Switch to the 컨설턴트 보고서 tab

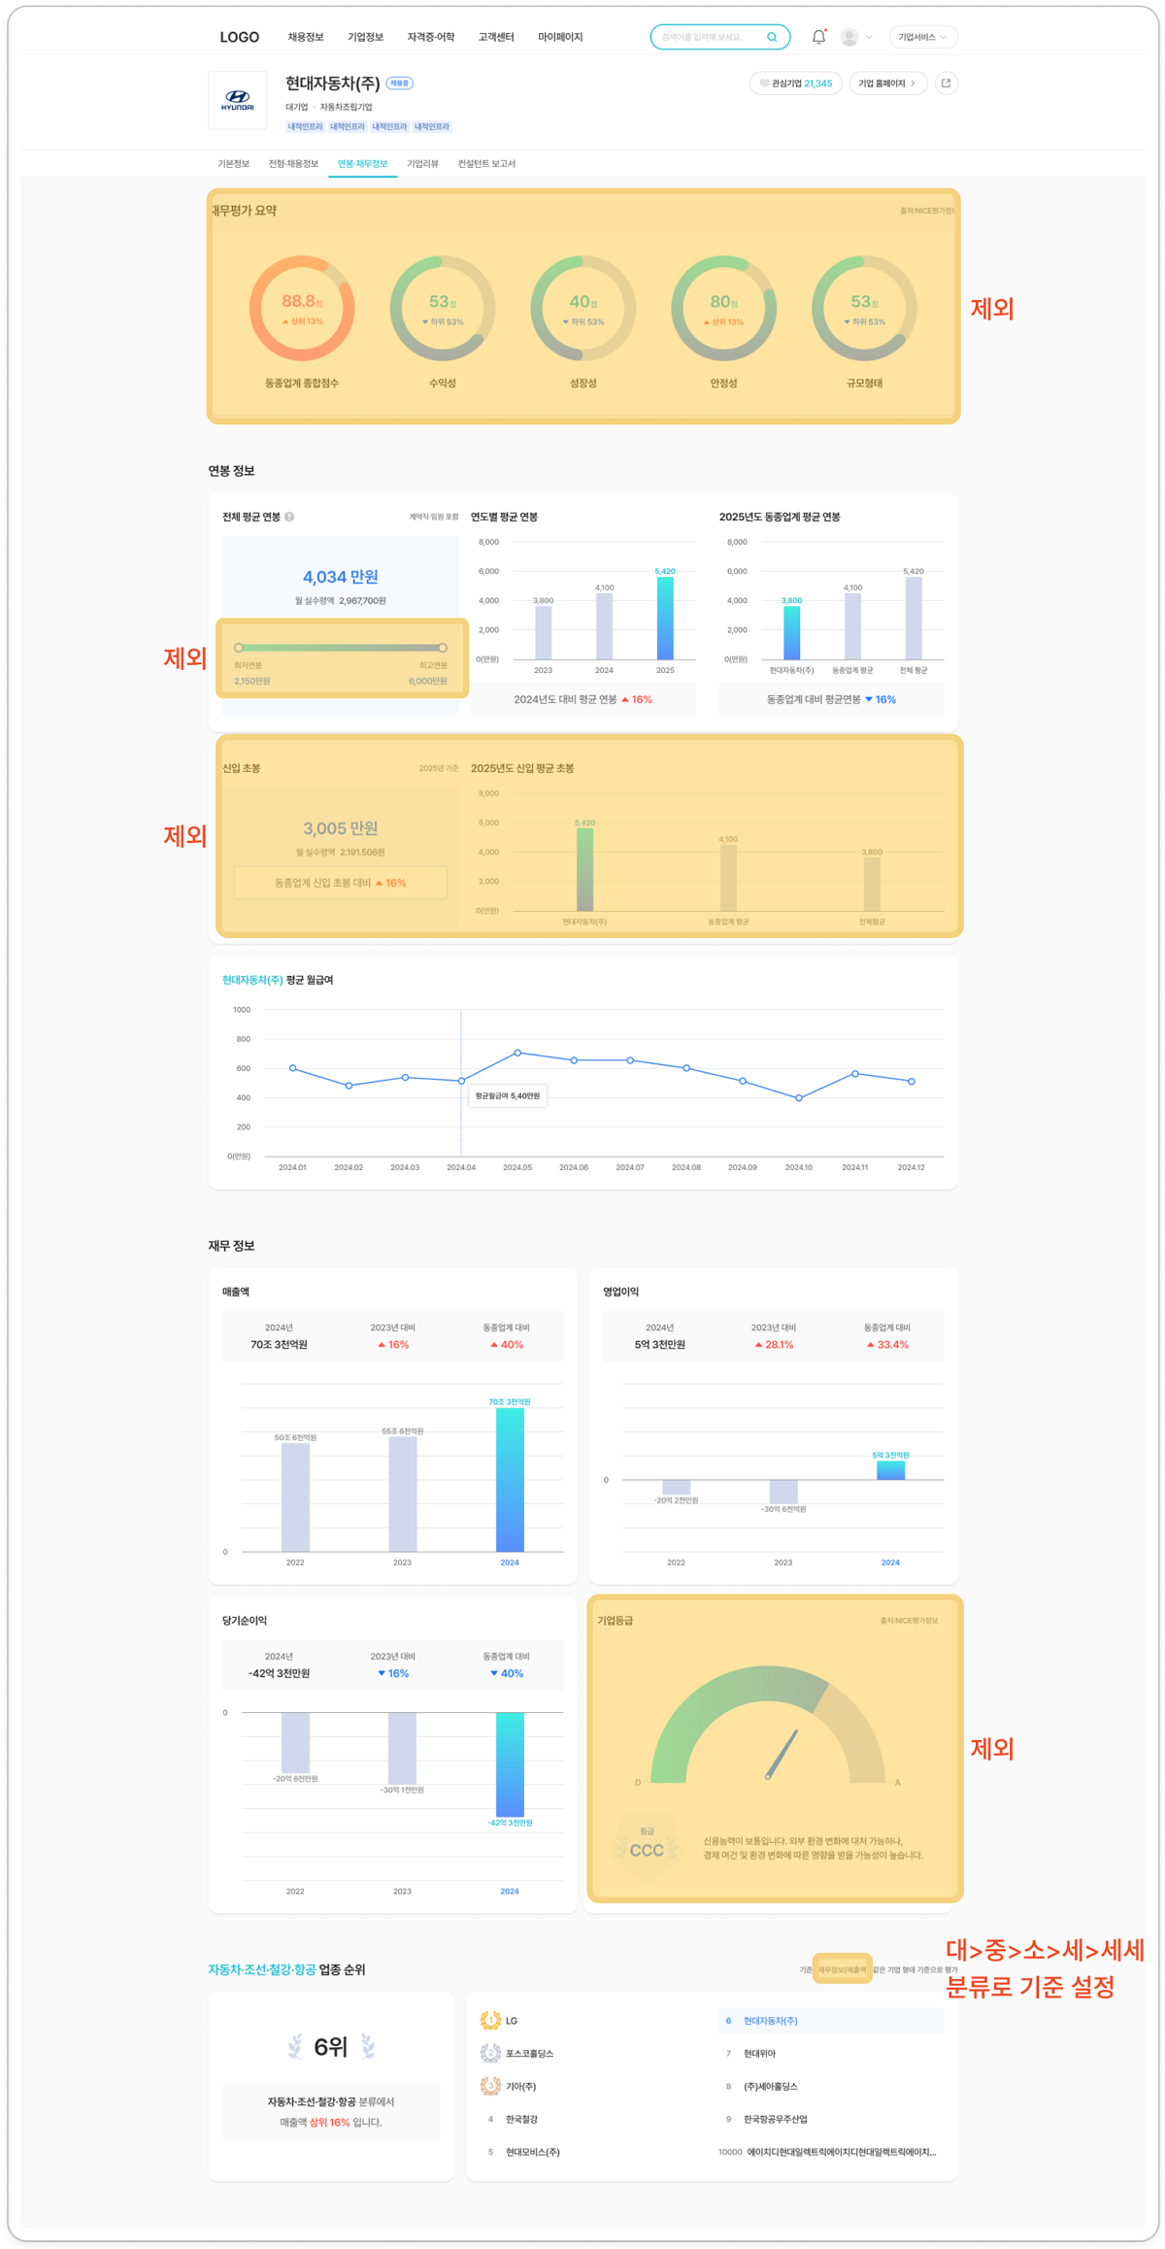click(x=486, y=163)
